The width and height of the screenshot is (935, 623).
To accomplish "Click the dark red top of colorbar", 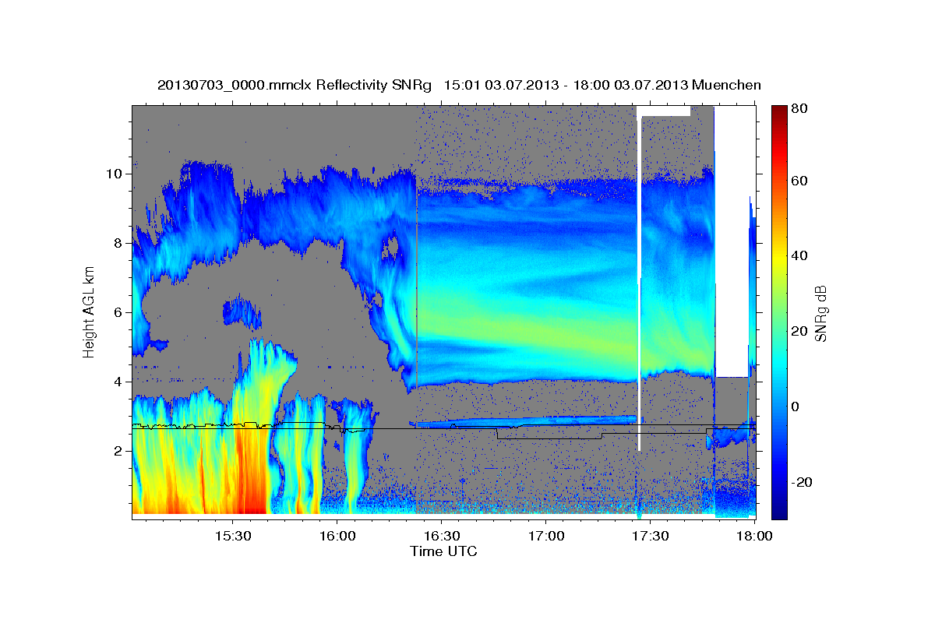I will (778, 111).
